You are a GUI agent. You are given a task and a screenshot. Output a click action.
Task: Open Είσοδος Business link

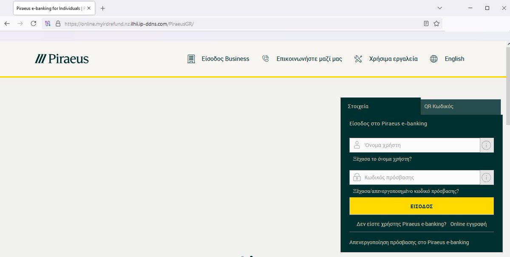225,59
